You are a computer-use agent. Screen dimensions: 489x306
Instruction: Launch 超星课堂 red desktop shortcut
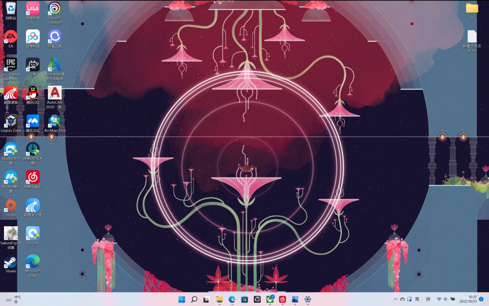[x=10, y=95]
